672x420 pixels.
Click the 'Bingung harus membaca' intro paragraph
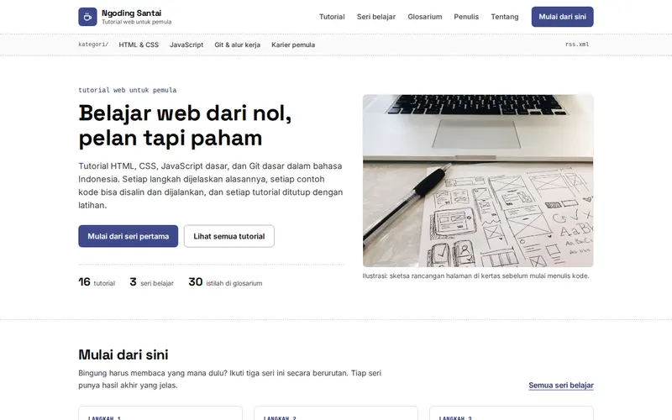(x=229, y=379)
